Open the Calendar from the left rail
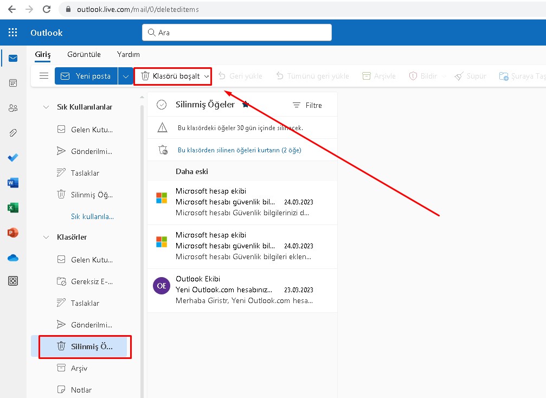This screenshot has width=546, height=398. [12, 82]
